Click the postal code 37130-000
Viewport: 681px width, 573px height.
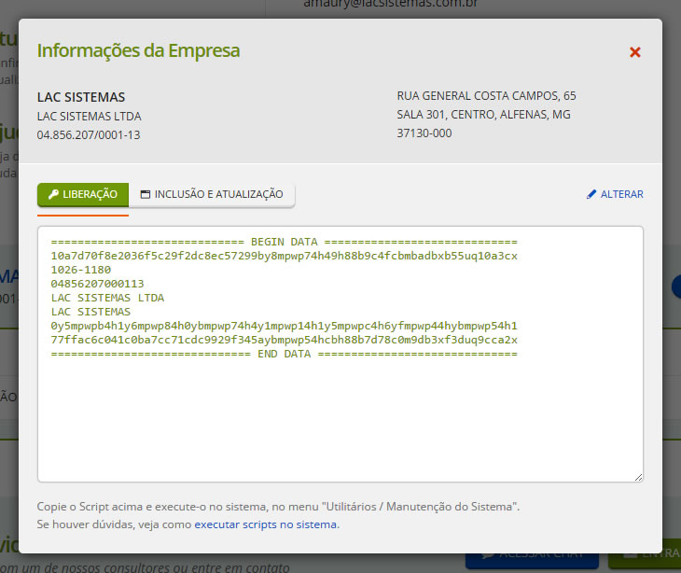424,133
